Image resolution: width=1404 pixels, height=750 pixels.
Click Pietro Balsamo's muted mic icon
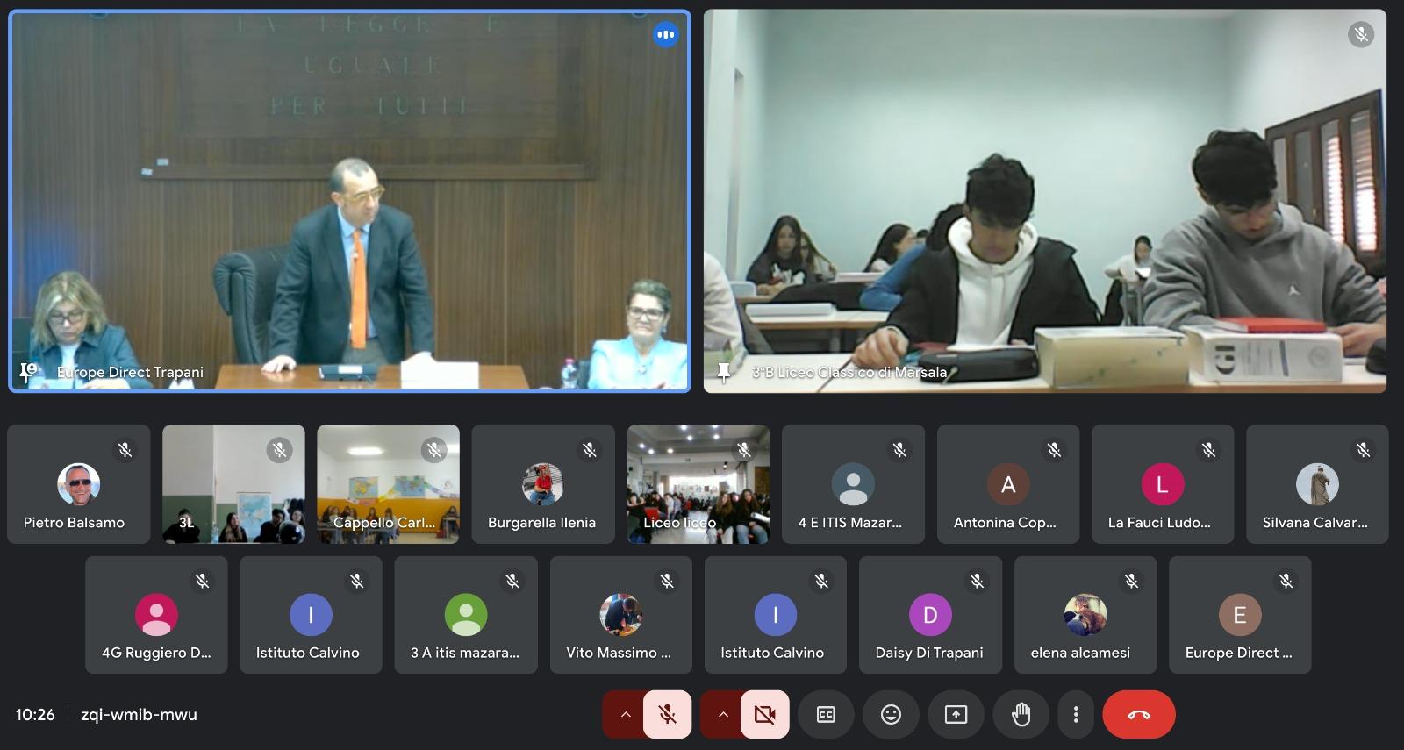[x=125, y=450]
